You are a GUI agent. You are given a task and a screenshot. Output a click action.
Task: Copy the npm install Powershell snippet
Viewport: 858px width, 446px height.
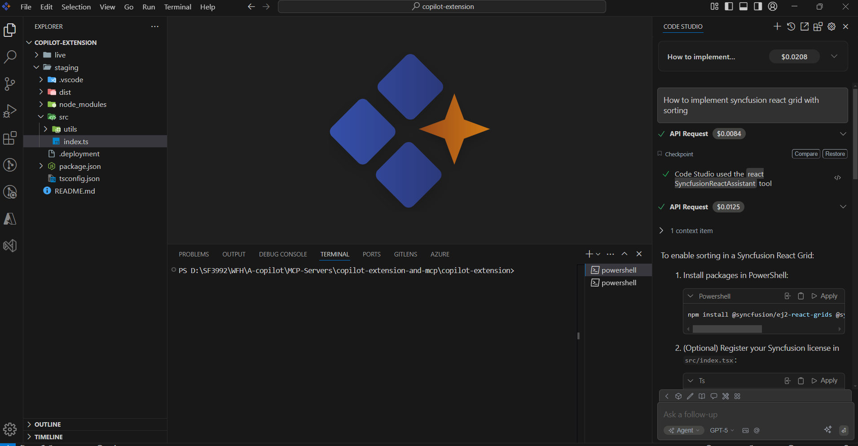pyautogui.click(x=801, y=296)
